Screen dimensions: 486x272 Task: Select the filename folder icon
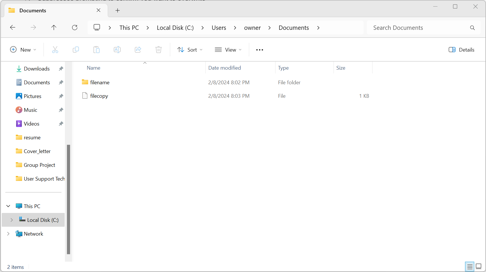pyautogui.click(x=85, y=82)
